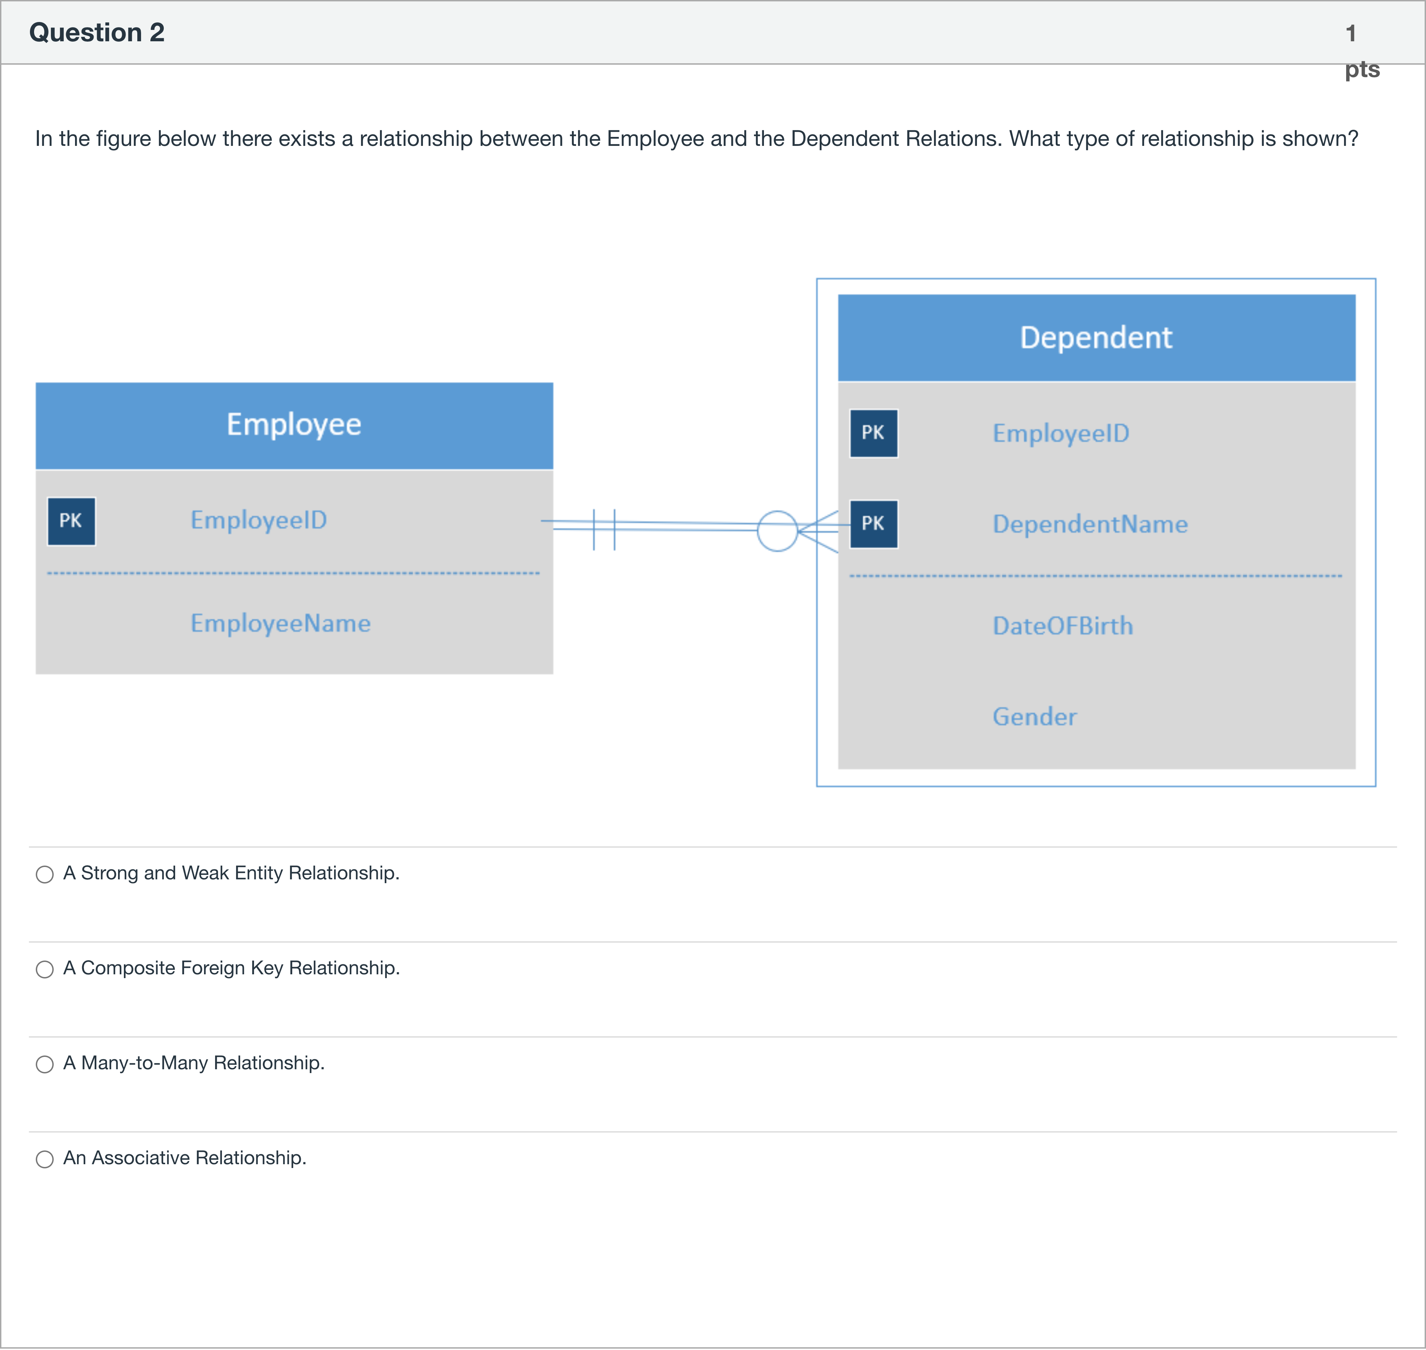This screenshot has width=1426, height=1350.
Task: Click the Question 2 heading
Action: [96, 32]
